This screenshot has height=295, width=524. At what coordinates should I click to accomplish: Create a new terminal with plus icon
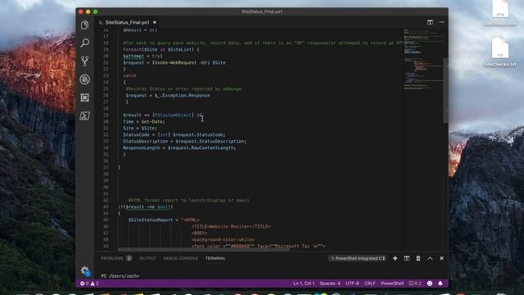click(x=395, y=258)
